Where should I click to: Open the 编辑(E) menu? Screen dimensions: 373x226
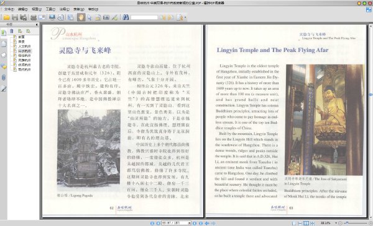23,9
